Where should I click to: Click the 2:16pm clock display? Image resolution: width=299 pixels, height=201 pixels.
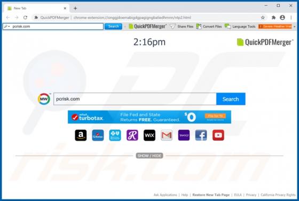pyautogui.click(x=149, y=42)
